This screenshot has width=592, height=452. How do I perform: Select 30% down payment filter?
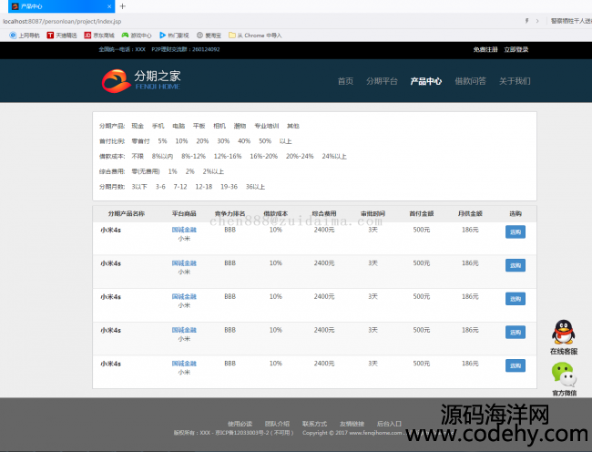[223, 141]
